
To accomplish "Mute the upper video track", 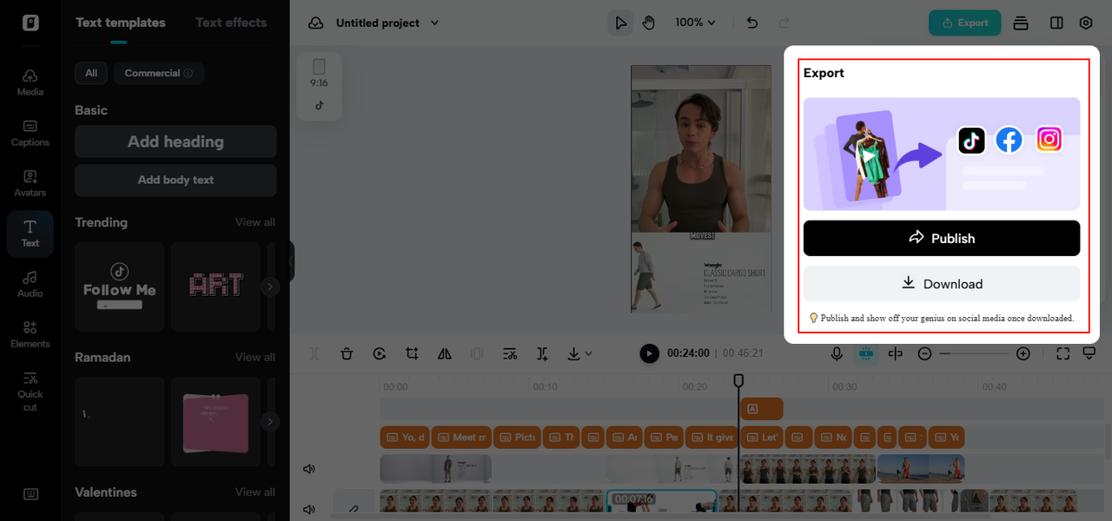I will pyautogui.click(x=308, y=469).
